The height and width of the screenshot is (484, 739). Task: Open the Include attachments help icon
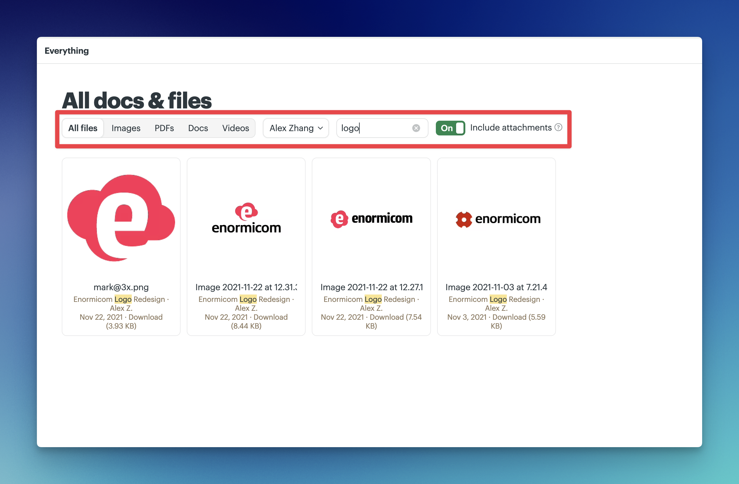click(x=558, y=127)
